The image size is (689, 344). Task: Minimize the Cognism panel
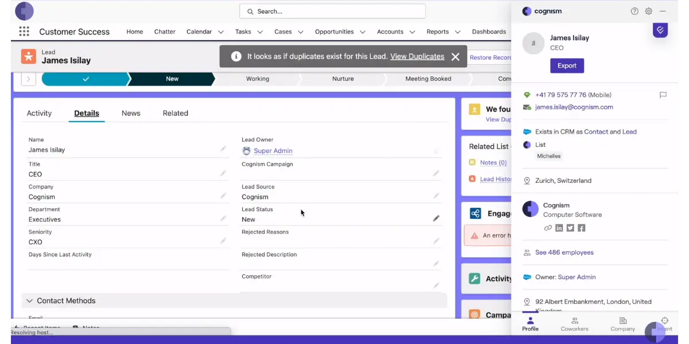click(663, 11)
